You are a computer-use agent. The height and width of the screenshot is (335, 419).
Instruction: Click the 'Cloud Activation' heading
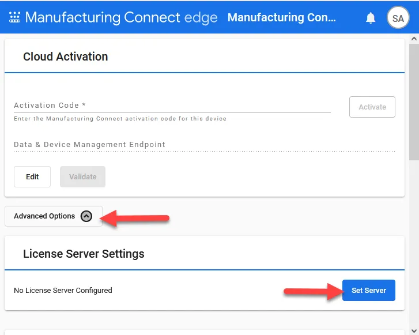click(66, 57)
